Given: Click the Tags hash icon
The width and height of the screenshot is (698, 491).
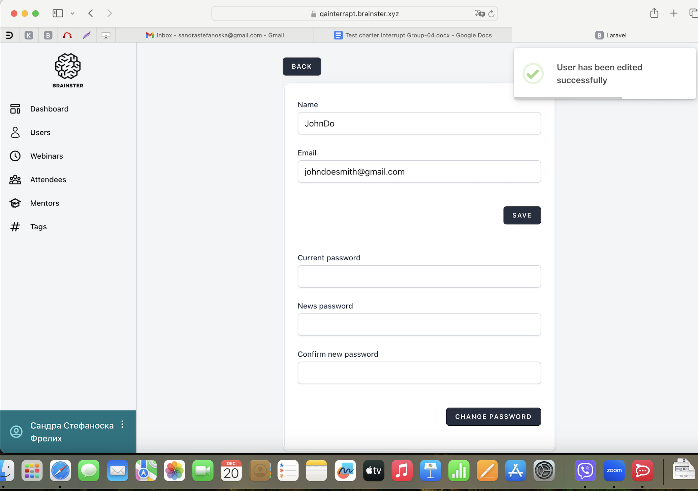Looking at the screenshot, I should [15, 227].
